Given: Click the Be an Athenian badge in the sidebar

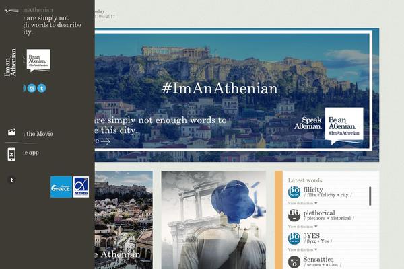Looking at the screenshot, I should coord(38,61).
